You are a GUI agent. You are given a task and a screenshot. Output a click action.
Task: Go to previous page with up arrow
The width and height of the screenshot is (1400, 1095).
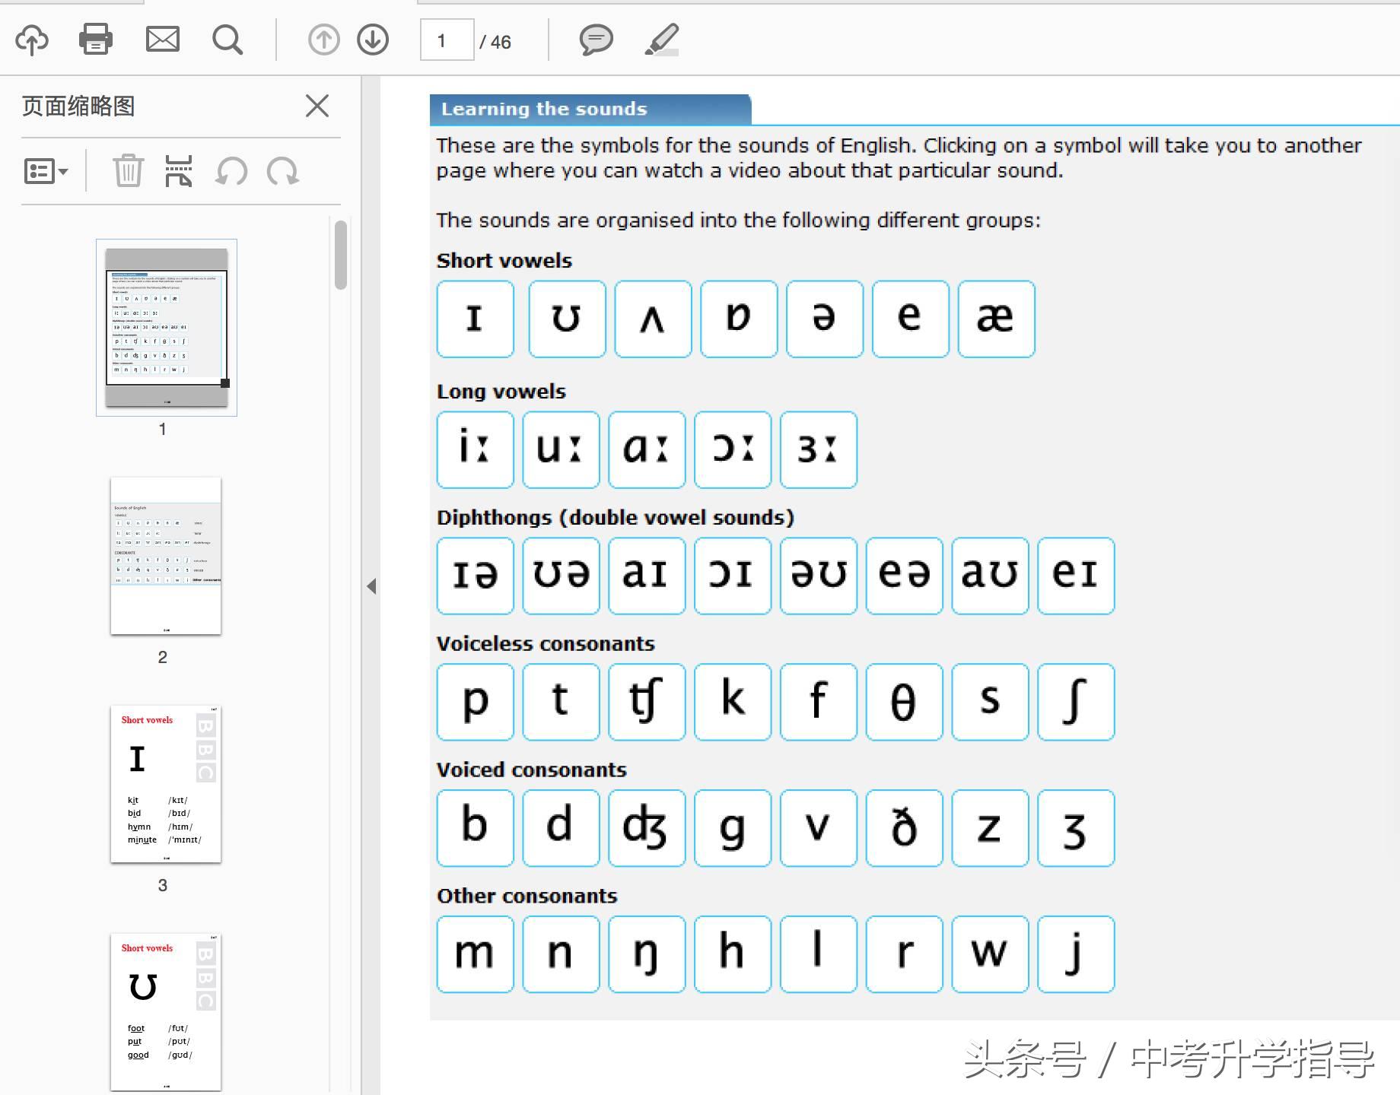pos(323,40)
